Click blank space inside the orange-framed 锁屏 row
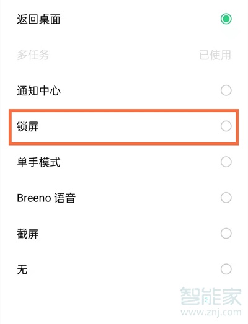This screenshot has height=324, width=248. pyautogui.click(x=128, y=126)
